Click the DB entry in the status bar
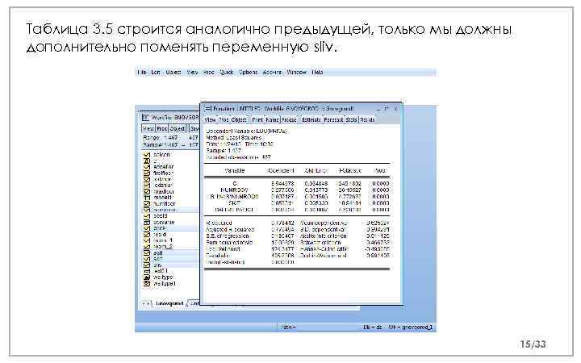The image size is (581, 363). click(x=372, y=327)
